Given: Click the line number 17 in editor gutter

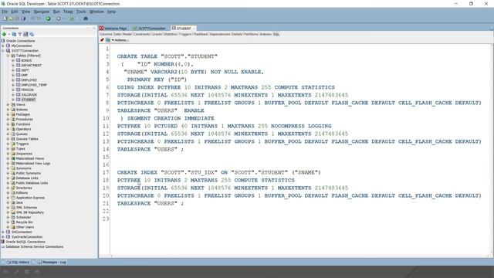Looking at the screenshot, I should pos(106,172).
